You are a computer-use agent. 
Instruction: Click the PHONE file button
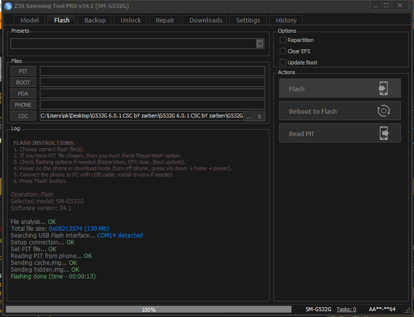(x=23, y=105)
